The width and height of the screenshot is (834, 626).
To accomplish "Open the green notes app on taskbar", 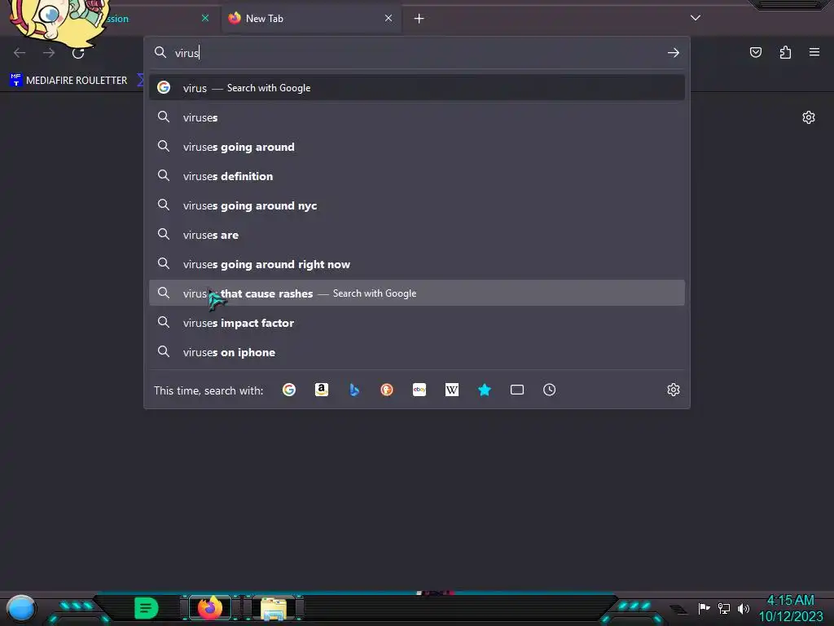I will coord(147,608).
